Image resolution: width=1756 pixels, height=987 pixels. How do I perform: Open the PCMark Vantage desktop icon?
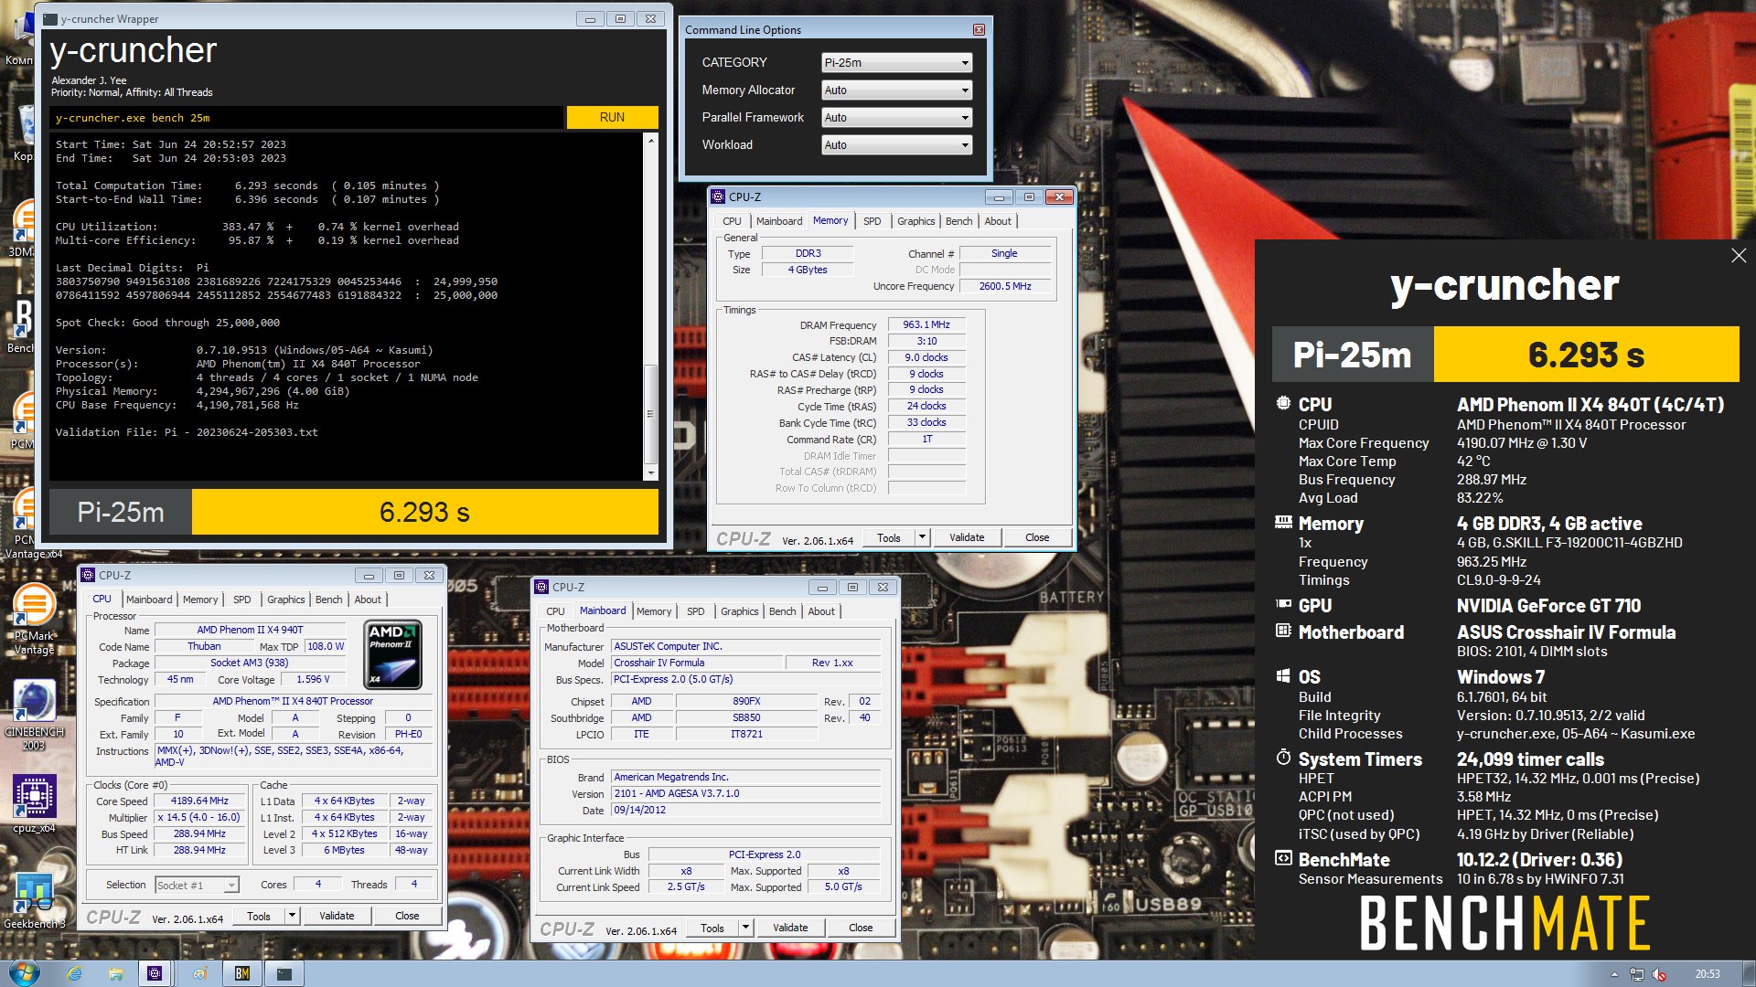34,620
